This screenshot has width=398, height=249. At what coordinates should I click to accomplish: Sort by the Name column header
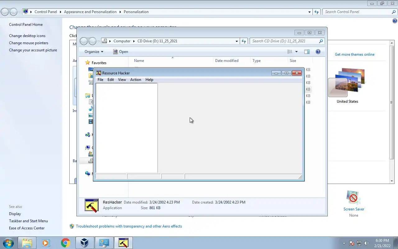click(139, 61)
